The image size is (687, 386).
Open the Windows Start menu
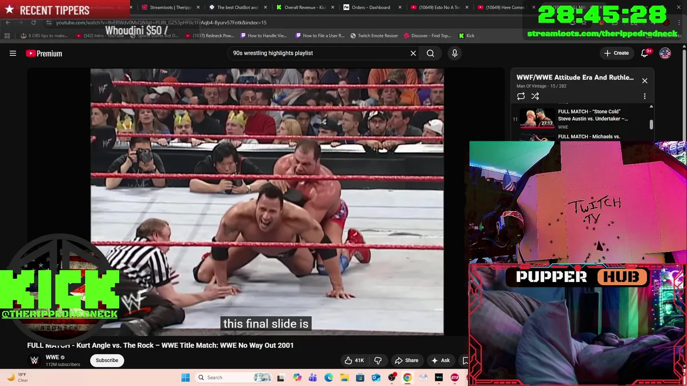click(185, 377)
